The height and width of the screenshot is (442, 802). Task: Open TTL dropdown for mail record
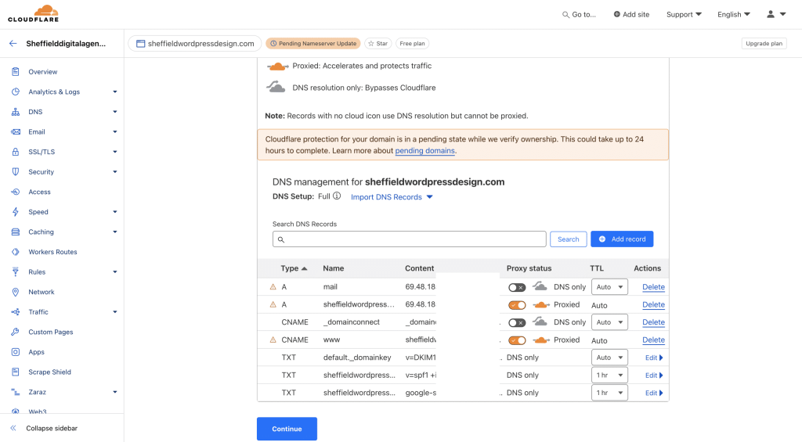pyautogui.click(x=609, y=286)
